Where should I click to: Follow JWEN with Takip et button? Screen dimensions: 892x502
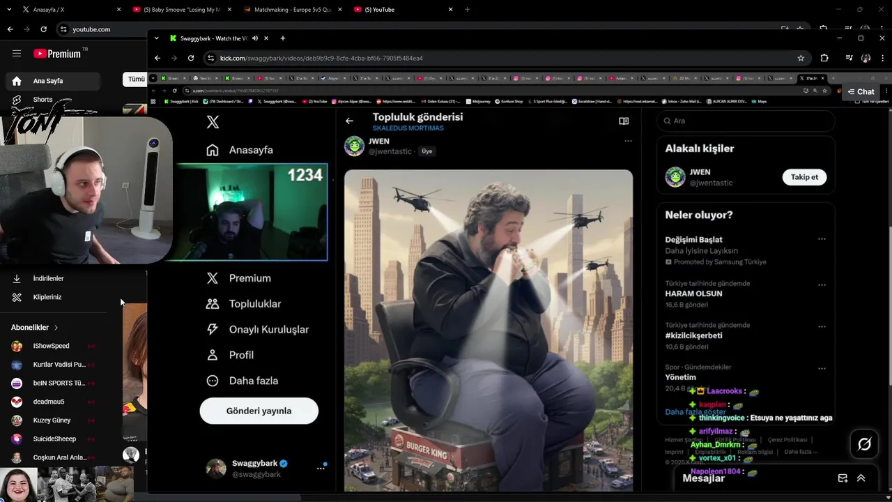(804, 177)
